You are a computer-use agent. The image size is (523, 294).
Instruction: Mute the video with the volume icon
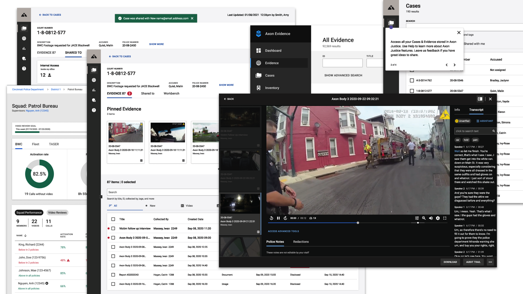coord(431,218)
